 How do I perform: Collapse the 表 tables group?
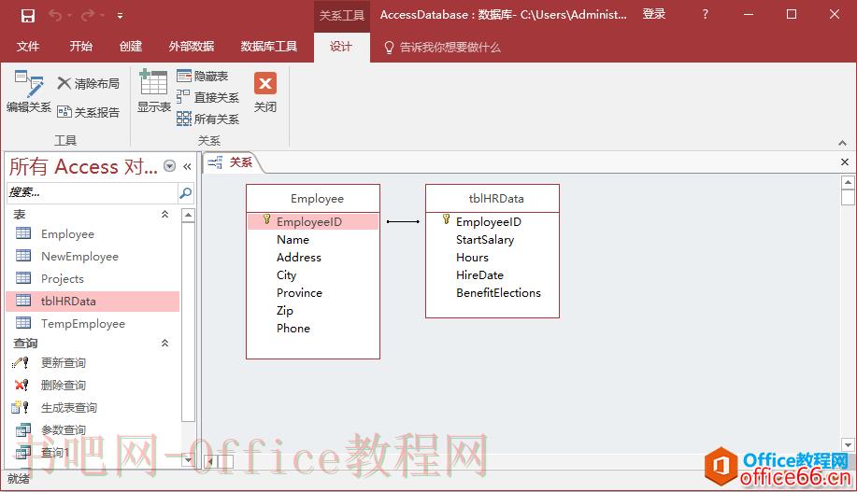coord(164,214)
